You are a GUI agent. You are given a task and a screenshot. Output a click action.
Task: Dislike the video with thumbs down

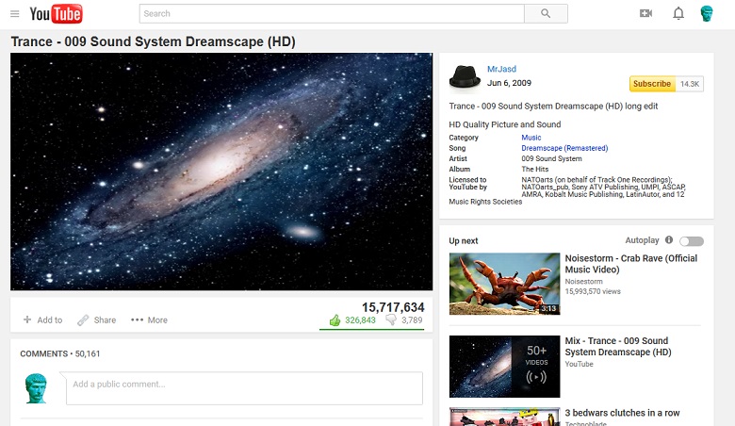(391, 320)
